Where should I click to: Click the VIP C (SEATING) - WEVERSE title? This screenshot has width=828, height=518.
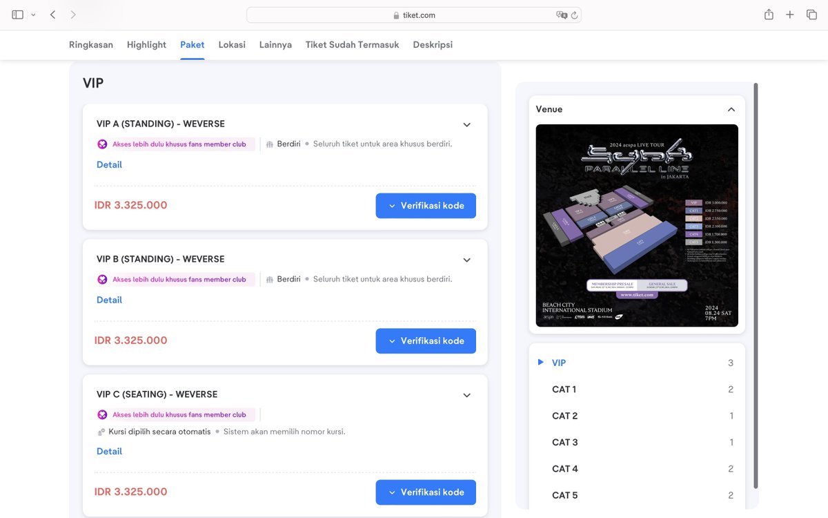(x=157, y=394)
